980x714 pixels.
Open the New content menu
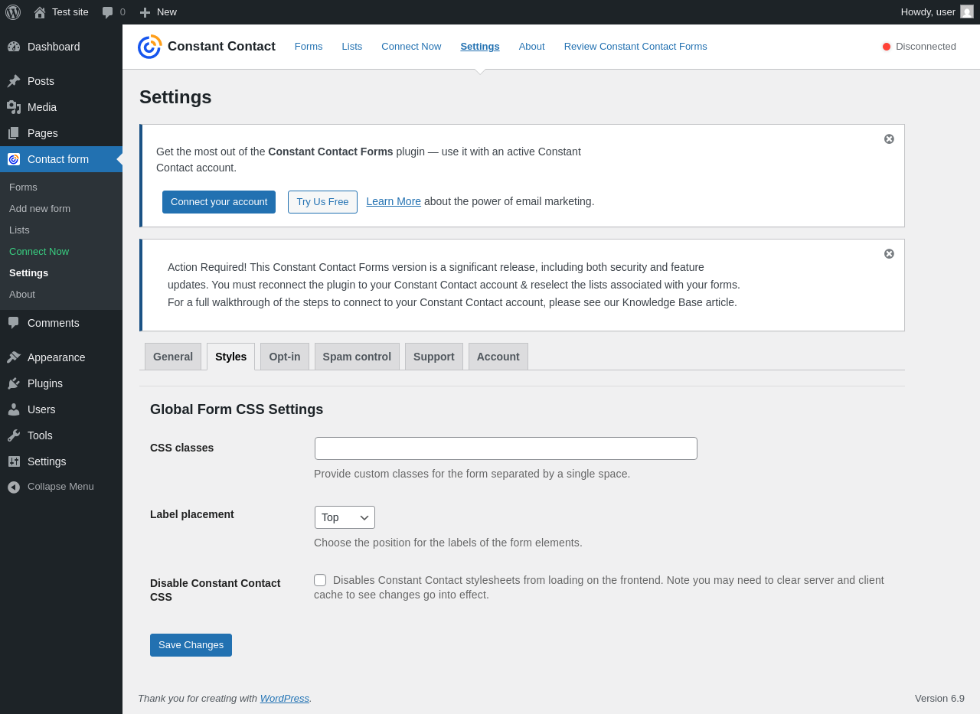[158, 12]
